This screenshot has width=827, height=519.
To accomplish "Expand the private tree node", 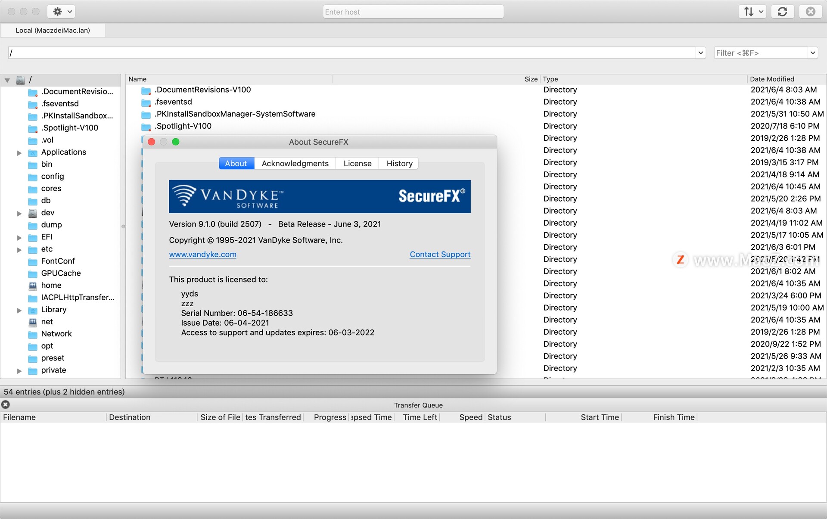I will (19, 371).
